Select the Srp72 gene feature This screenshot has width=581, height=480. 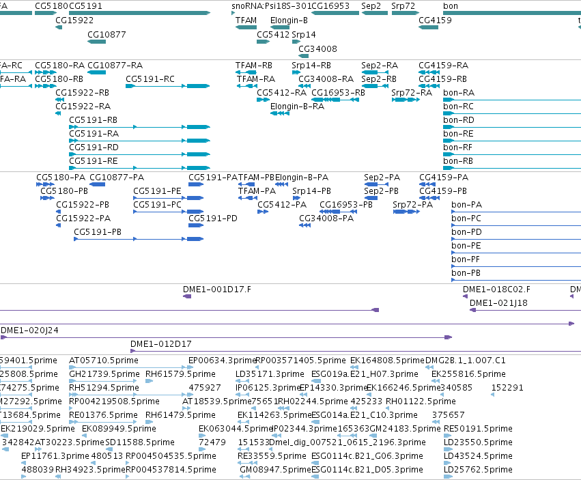point(406,13)
